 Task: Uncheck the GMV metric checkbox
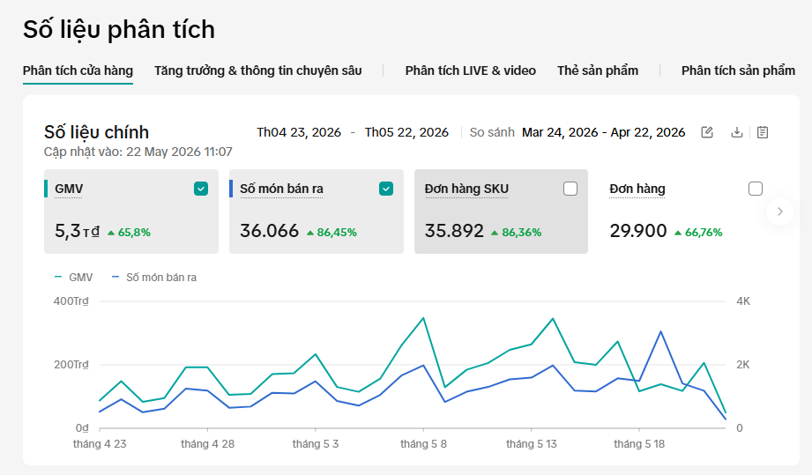tap(201, 189)
